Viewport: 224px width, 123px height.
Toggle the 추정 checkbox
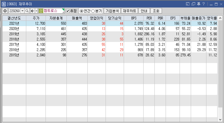click(x=68, y=11)
